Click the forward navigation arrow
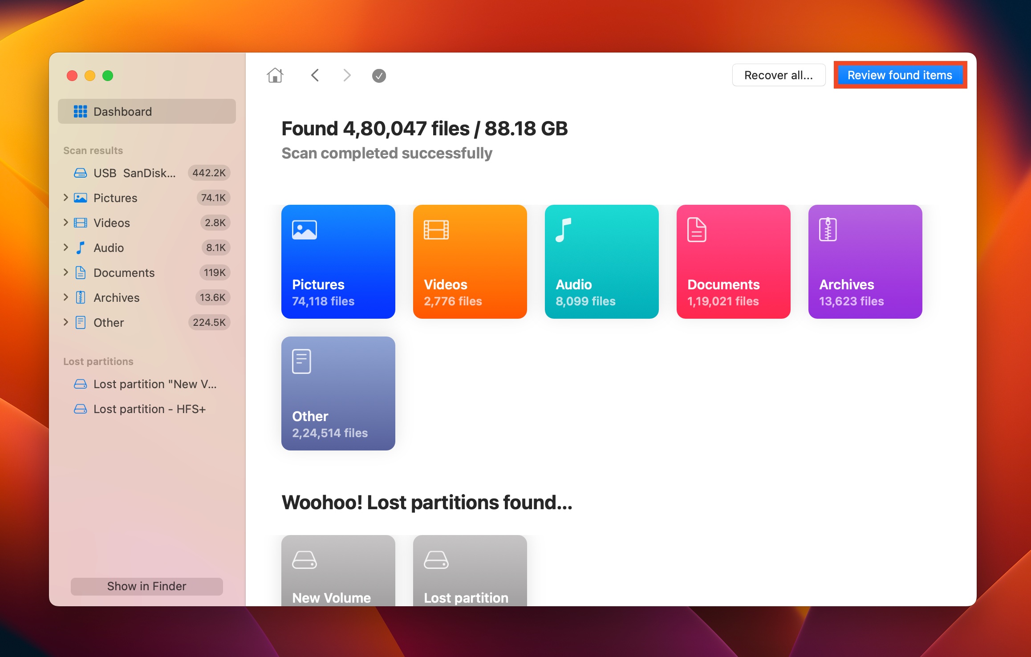Screen dimensions: 1031x657 click(347, 74)
